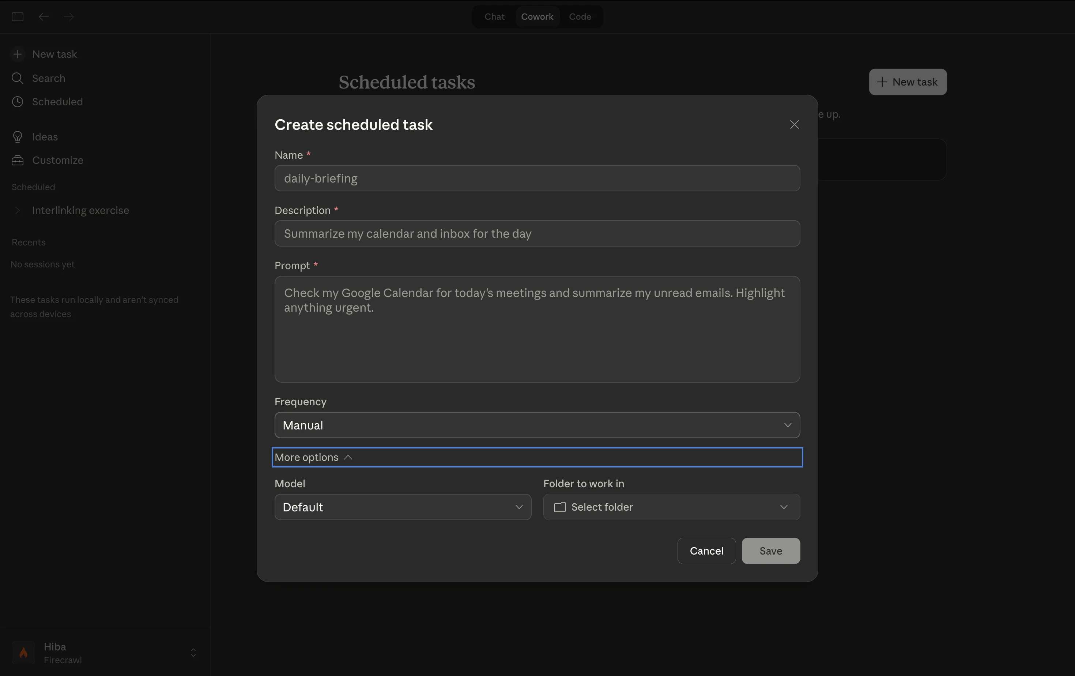Click the daily-briefing Name field

(537, 178)
